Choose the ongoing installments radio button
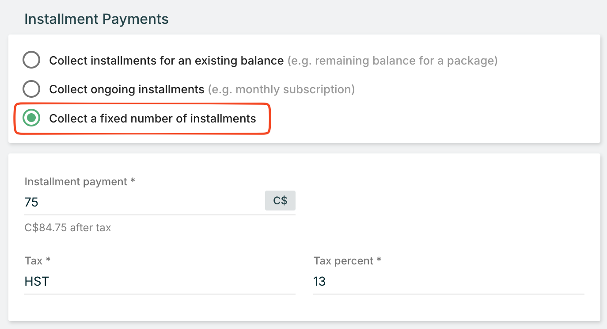The height and width of the screenshot is (329, 607). (x=31, y=89)
